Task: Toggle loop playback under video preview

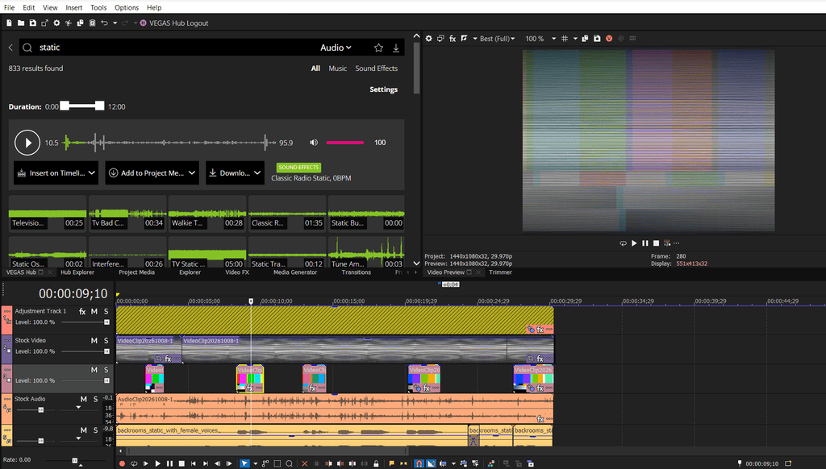Action: tap(624, 243)
